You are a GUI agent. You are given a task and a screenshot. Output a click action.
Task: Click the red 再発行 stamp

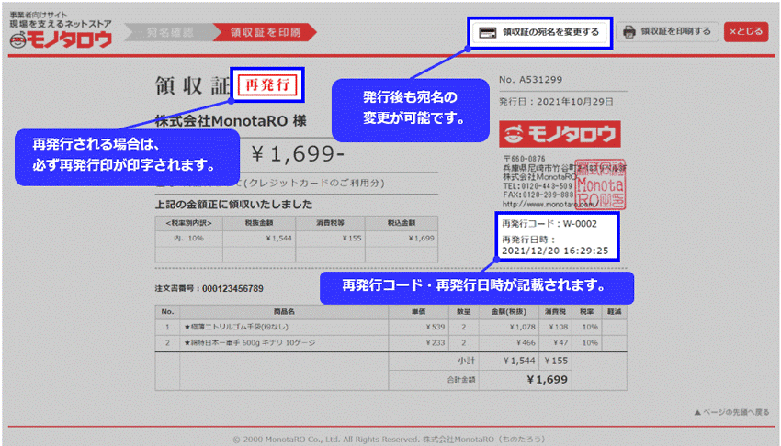click(267, 85)
